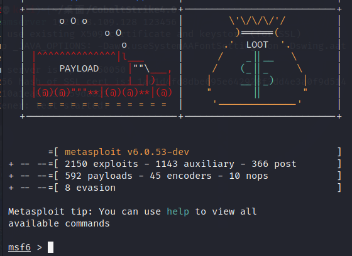This screenshot has height=256, width=352.
Task: Click the green 'help' word in tip
Action: click(178, 211)
